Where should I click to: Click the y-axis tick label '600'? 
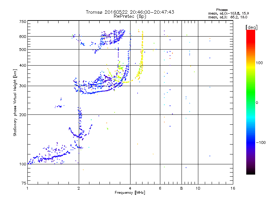(x=23, y=37)
